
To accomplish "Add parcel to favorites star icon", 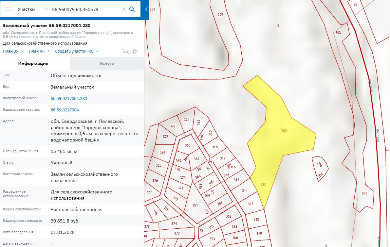I will (x=135, y=51).
